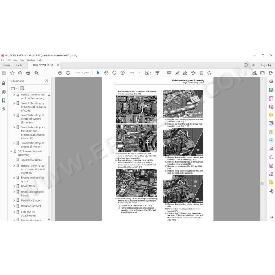Open the zoom percentage dropdown
This screenshot has height=275, width=275.
139,73
